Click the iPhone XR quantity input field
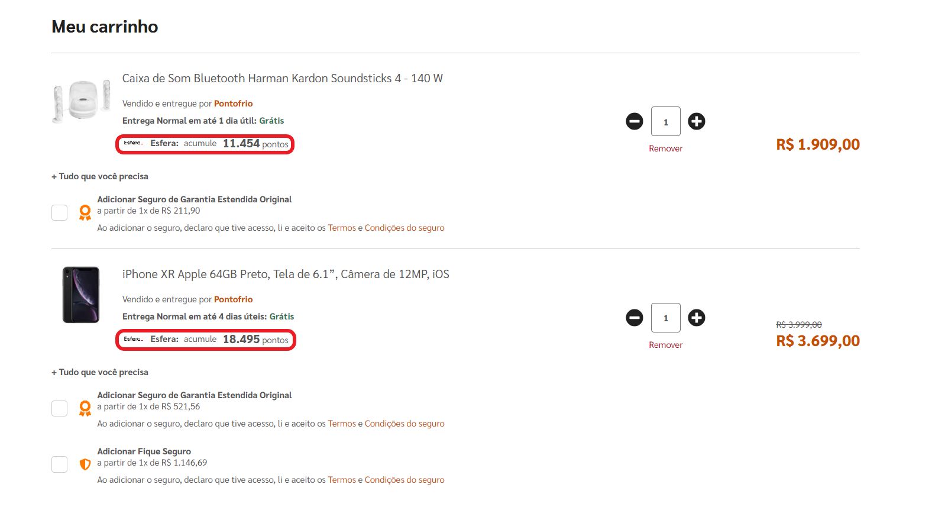Image resolution: width=945 pixels, height=507 pixels. [x=665, y=318]
